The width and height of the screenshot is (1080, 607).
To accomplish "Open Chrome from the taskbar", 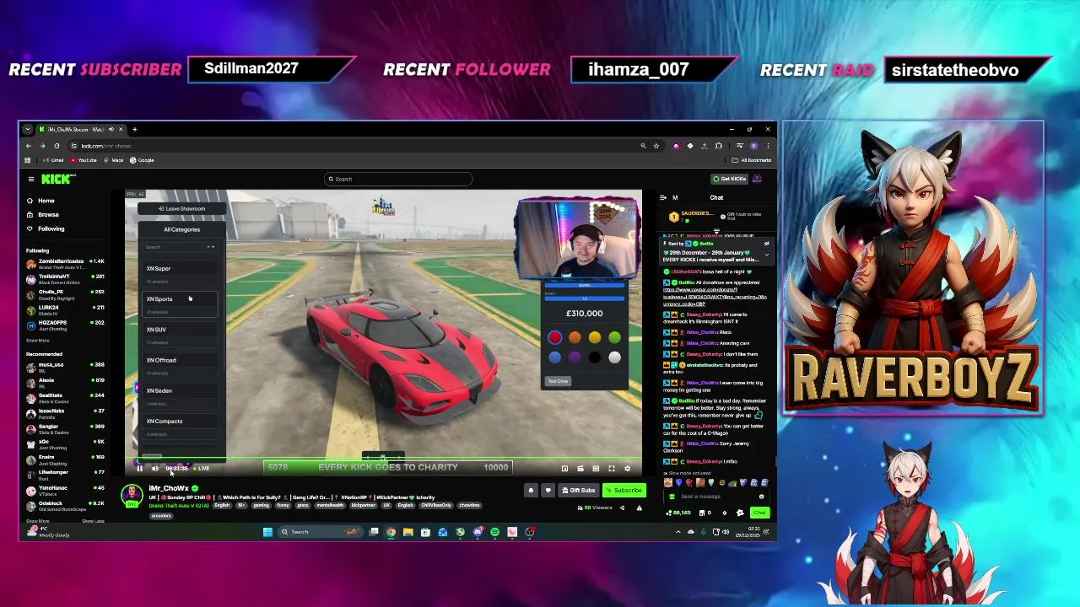I will pos(391,532).
